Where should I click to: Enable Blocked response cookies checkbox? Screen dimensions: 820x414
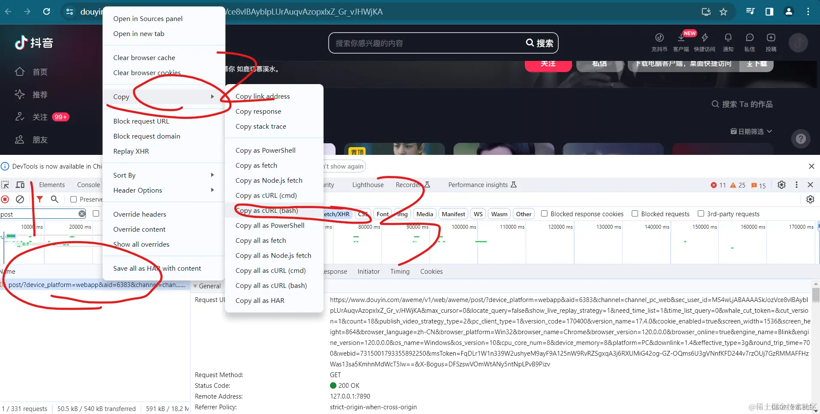pos(544,213)
